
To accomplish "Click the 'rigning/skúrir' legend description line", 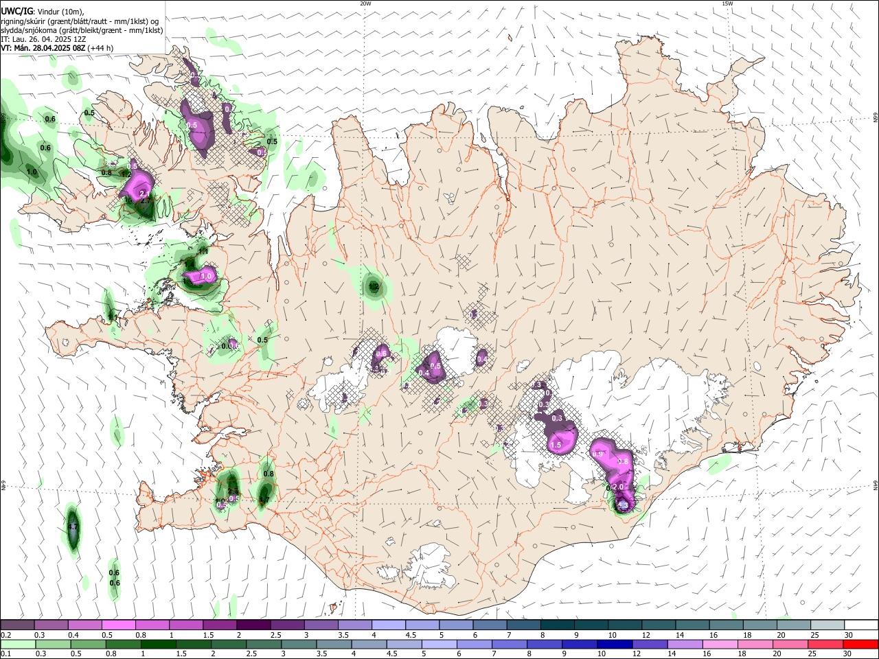I will (x=80, y=21).
